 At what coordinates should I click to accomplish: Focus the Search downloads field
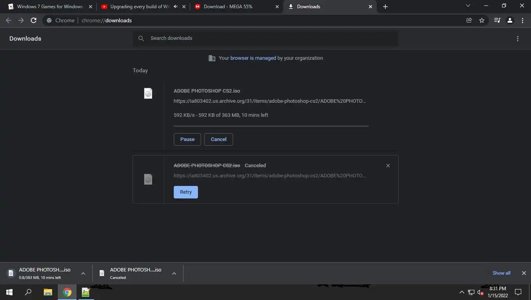pos(265,38)
